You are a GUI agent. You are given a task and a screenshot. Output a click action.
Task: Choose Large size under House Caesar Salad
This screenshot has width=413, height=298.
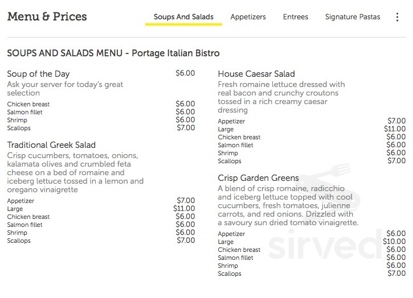226,129
